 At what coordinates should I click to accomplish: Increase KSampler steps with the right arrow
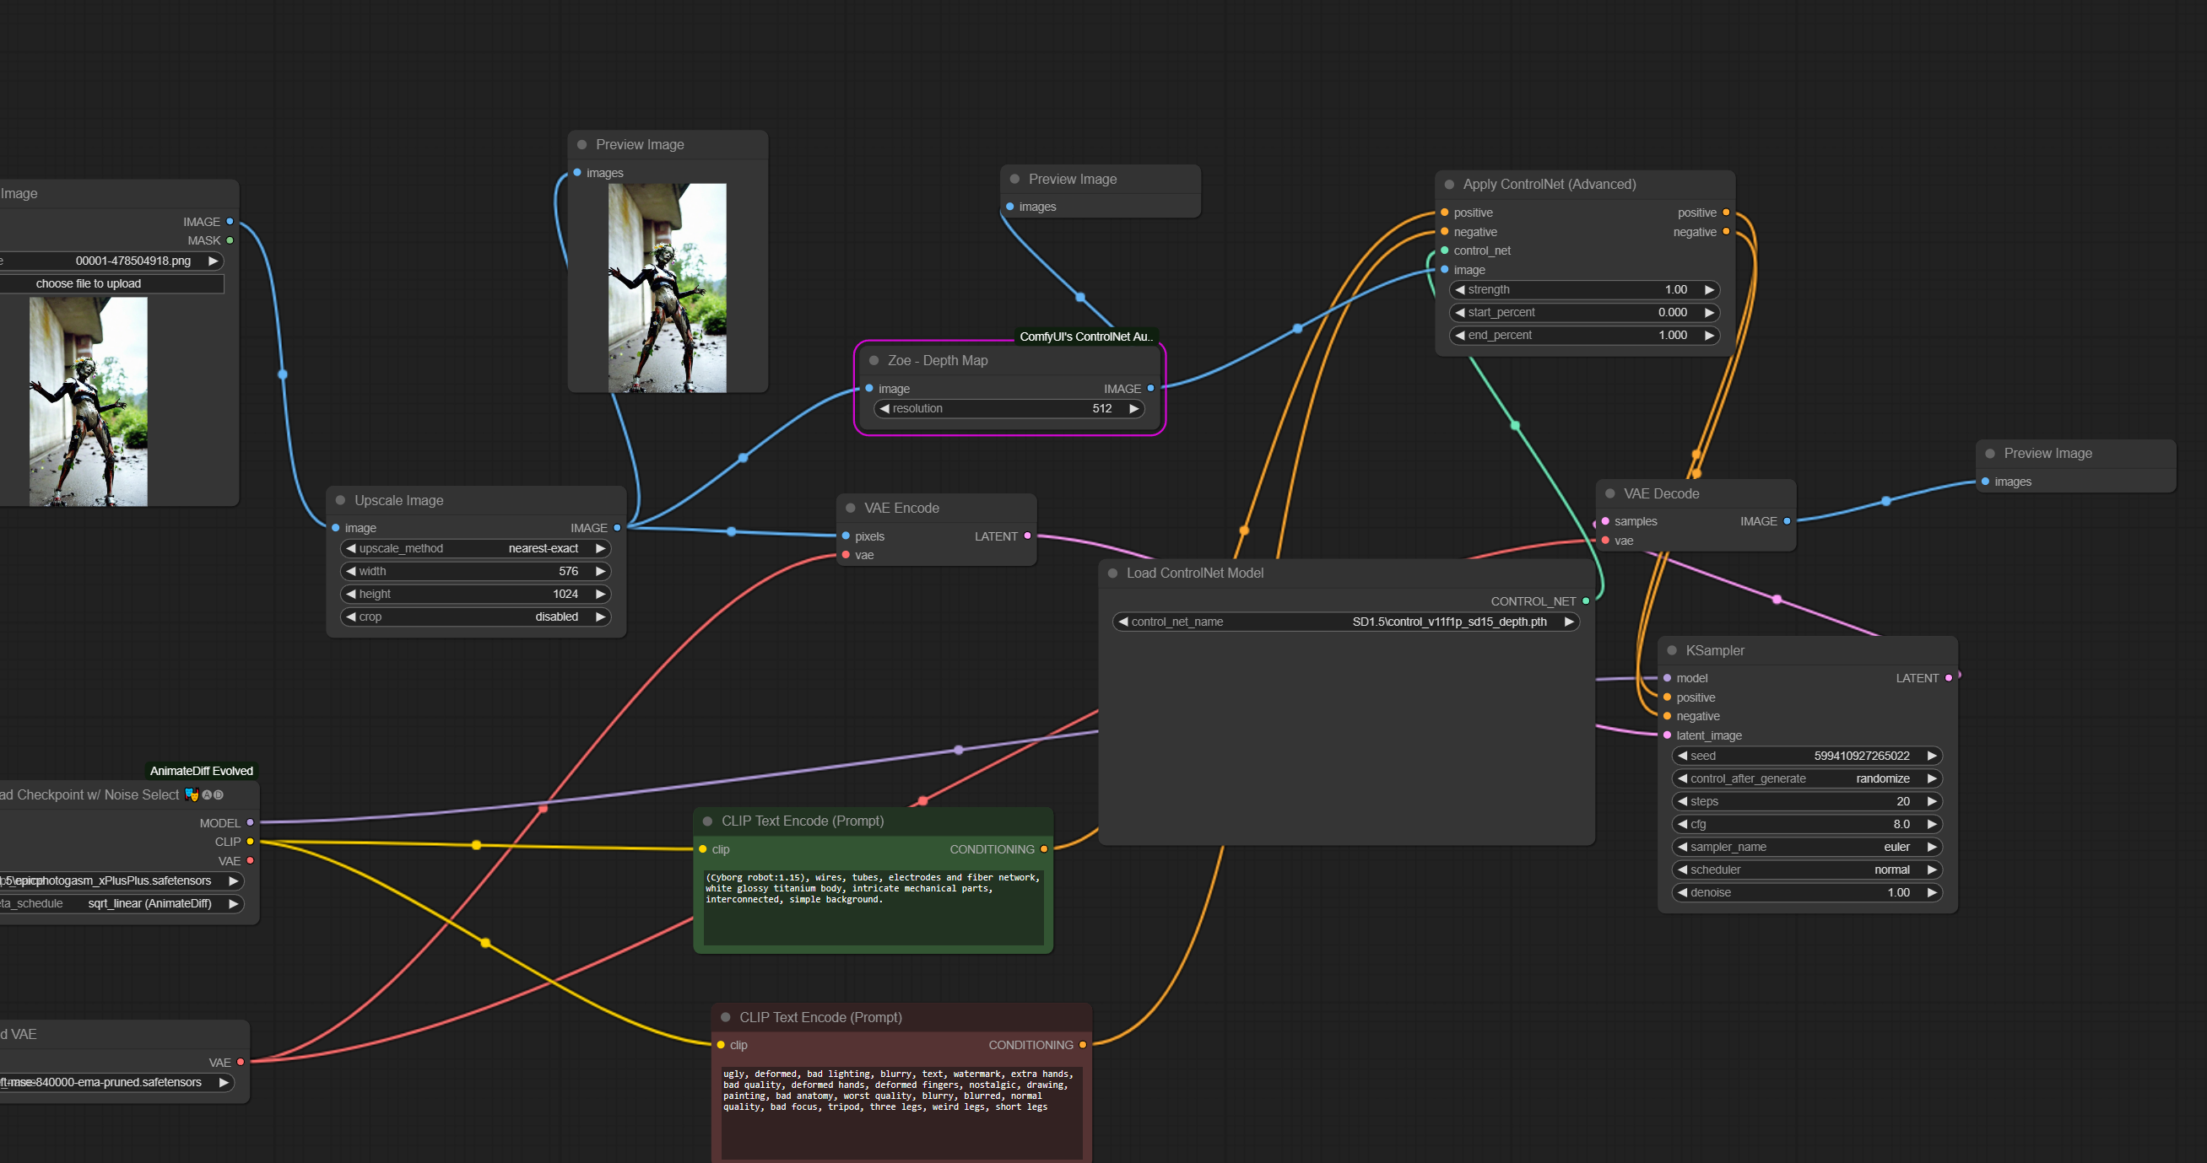(x=1931, y=801)
